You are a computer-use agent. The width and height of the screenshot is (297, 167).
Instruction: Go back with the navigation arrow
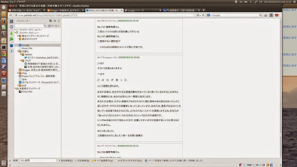click(x=11, y=15)
